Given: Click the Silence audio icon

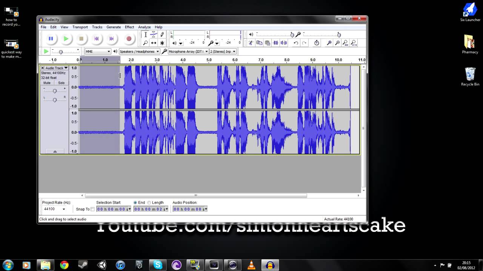Looking at the screenshot, I should point(284,43).
